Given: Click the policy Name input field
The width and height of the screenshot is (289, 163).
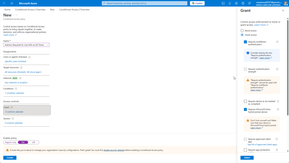Looking at the screenshot, I should tap(24, 45).
